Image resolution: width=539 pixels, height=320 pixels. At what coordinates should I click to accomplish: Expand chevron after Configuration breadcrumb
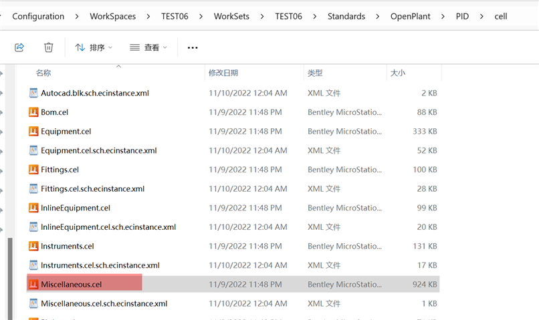coord(77,16)
